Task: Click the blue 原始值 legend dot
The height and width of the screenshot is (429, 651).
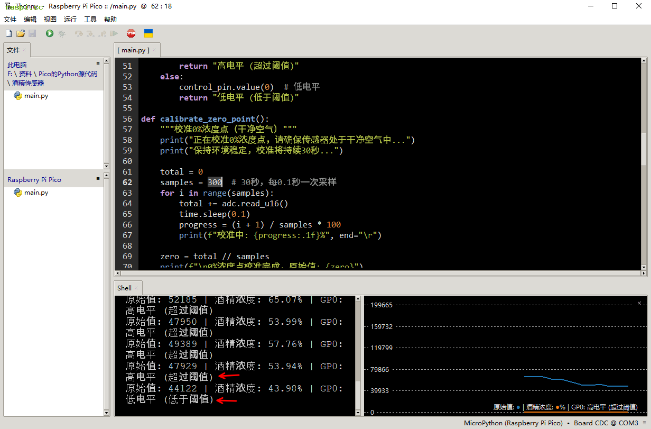Action: 518,407
